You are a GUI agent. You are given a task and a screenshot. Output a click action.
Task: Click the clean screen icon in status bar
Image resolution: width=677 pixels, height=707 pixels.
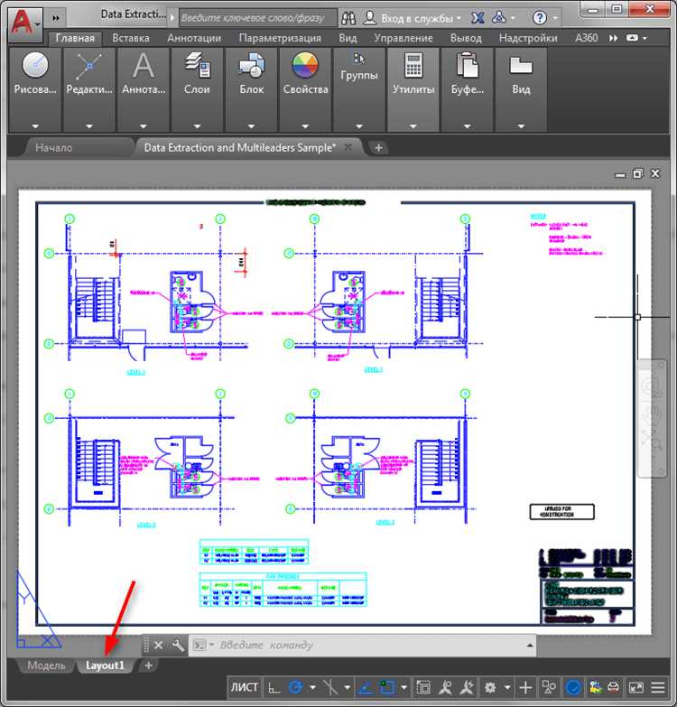[x=636, y=688]
